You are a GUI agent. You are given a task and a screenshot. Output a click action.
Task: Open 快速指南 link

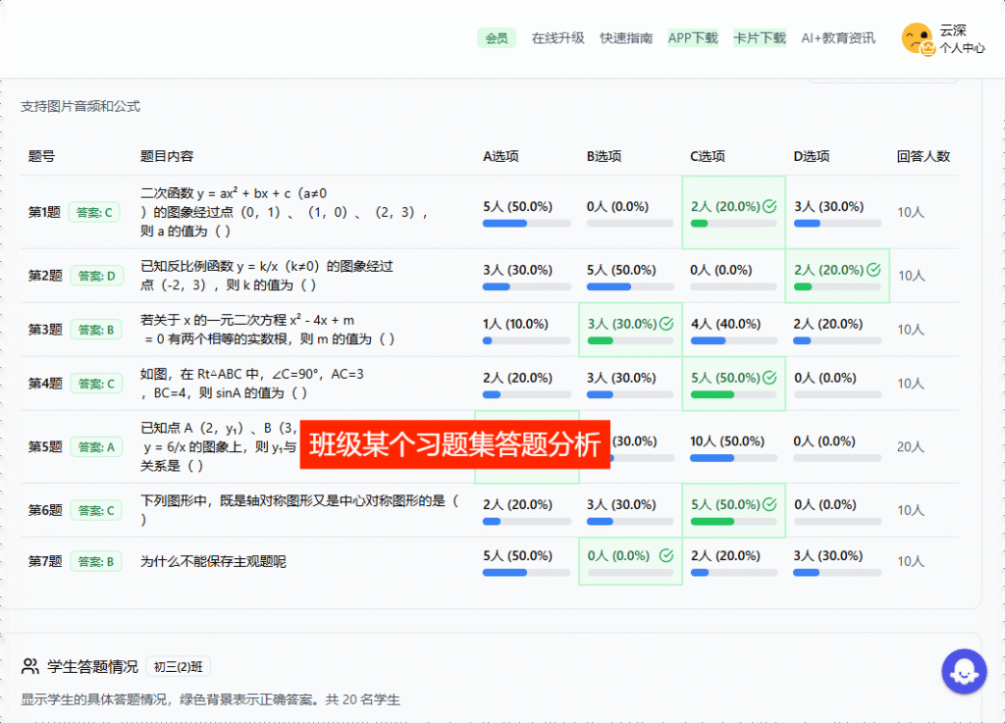pyautogui.click(x=626, y=38)
